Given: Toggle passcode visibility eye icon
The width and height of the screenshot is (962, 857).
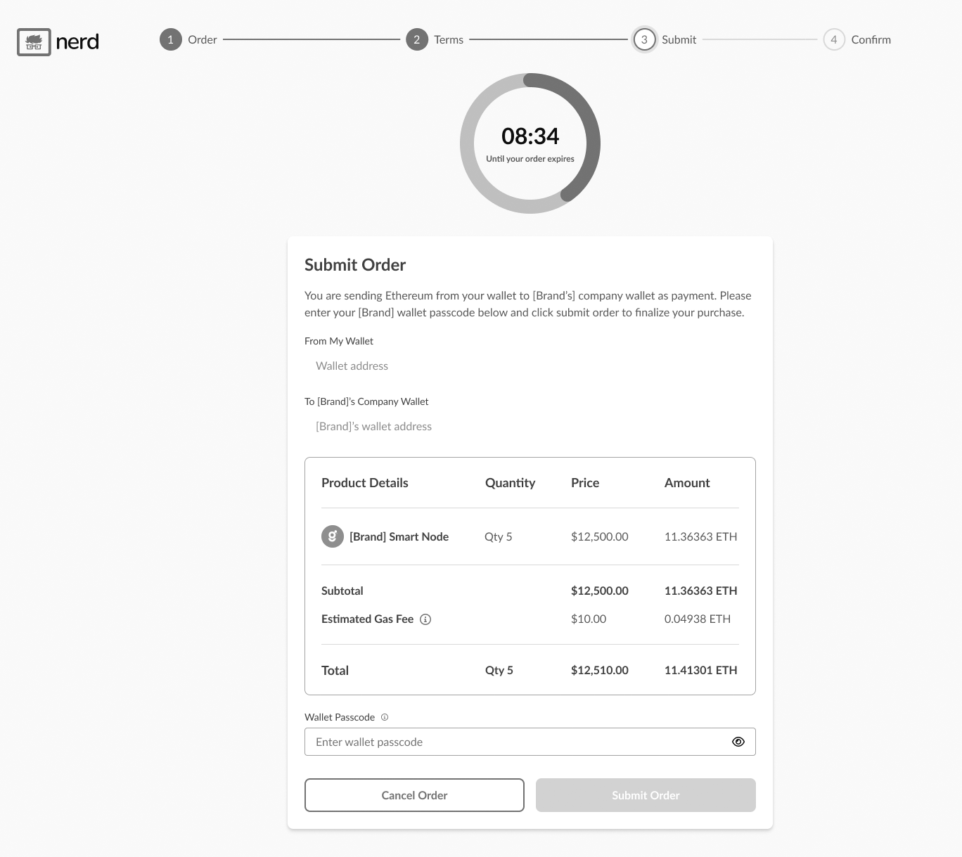Looking at the screenshot, I should pos(738,742).
